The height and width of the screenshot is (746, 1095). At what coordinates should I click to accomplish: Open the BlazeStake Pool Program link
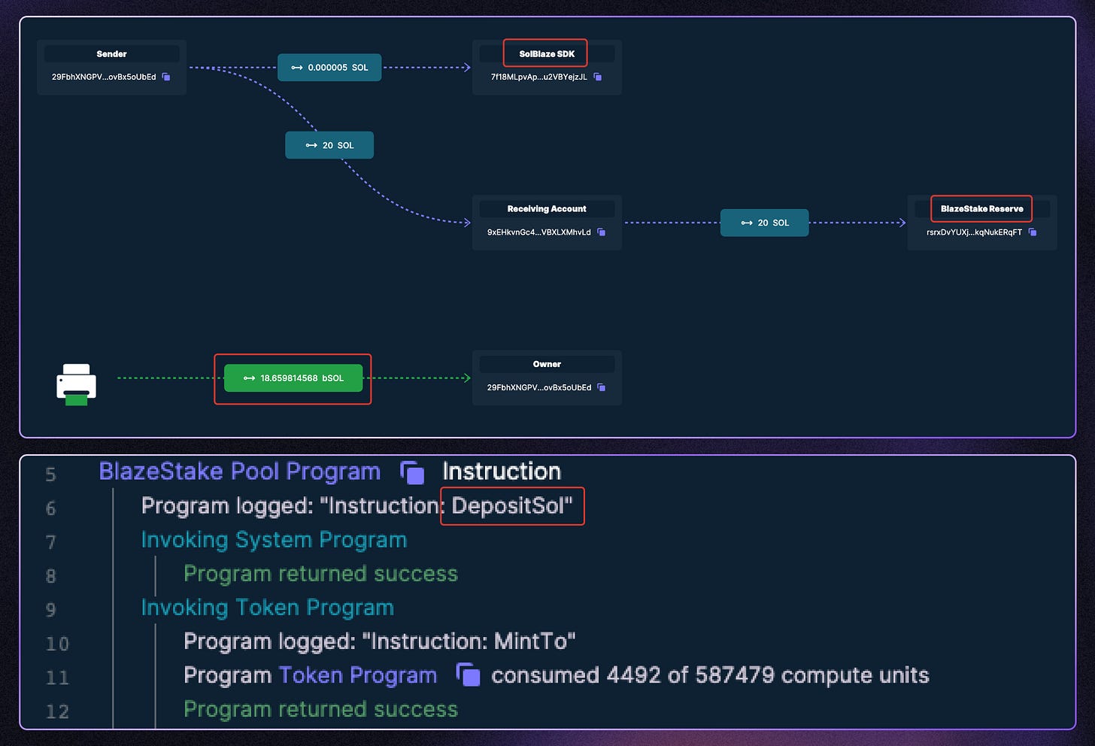[240, 472]
